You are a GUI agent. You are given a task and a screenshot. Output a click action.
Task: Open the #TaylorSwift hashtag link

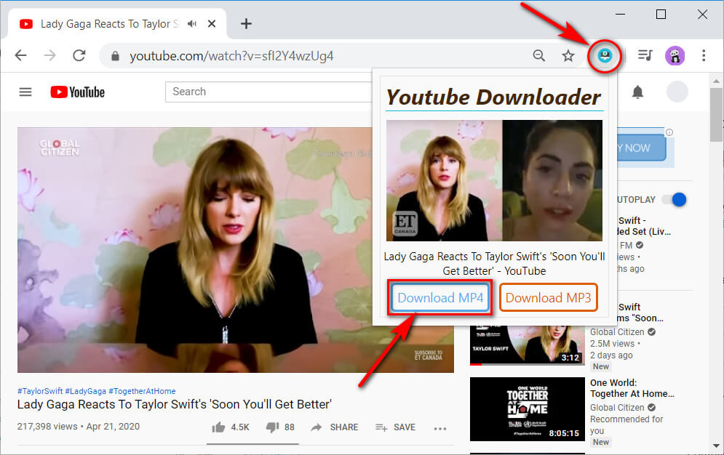[40, 391]
